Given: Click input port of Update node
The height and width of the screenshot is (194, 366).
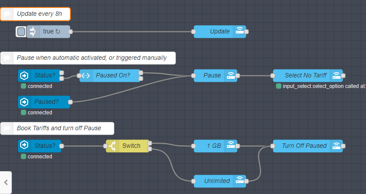Looking at the screenshot, I should pyautogui.click(x=194, y=32).
